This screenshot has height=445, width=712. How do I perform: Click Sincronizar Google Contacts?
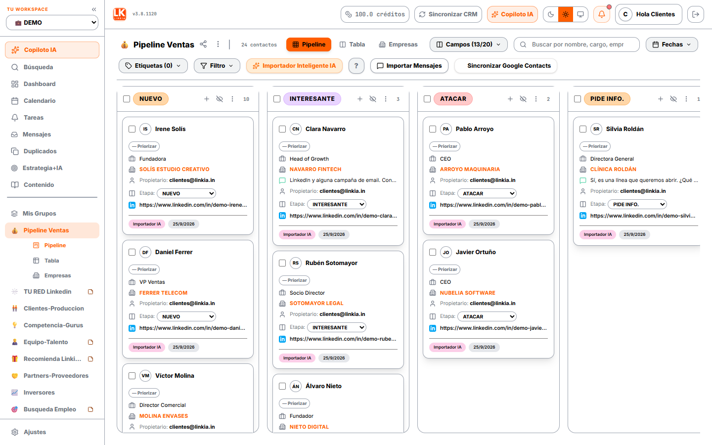505,66
